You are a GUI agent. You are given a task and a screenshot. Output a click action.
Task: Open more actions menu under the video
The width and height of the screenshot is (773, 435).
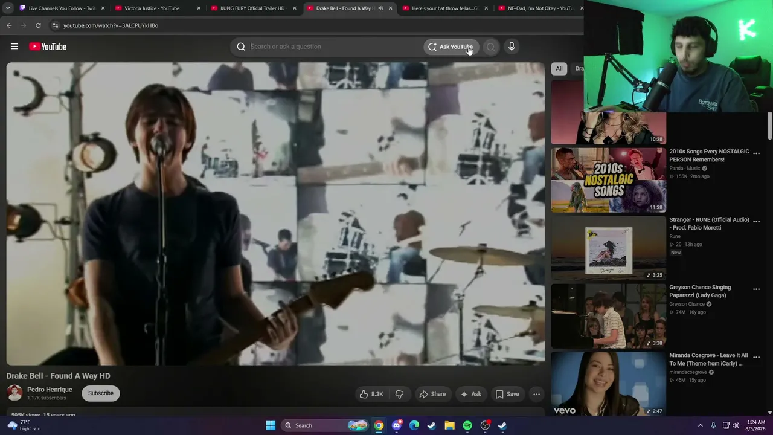click(x=536, y=394)
